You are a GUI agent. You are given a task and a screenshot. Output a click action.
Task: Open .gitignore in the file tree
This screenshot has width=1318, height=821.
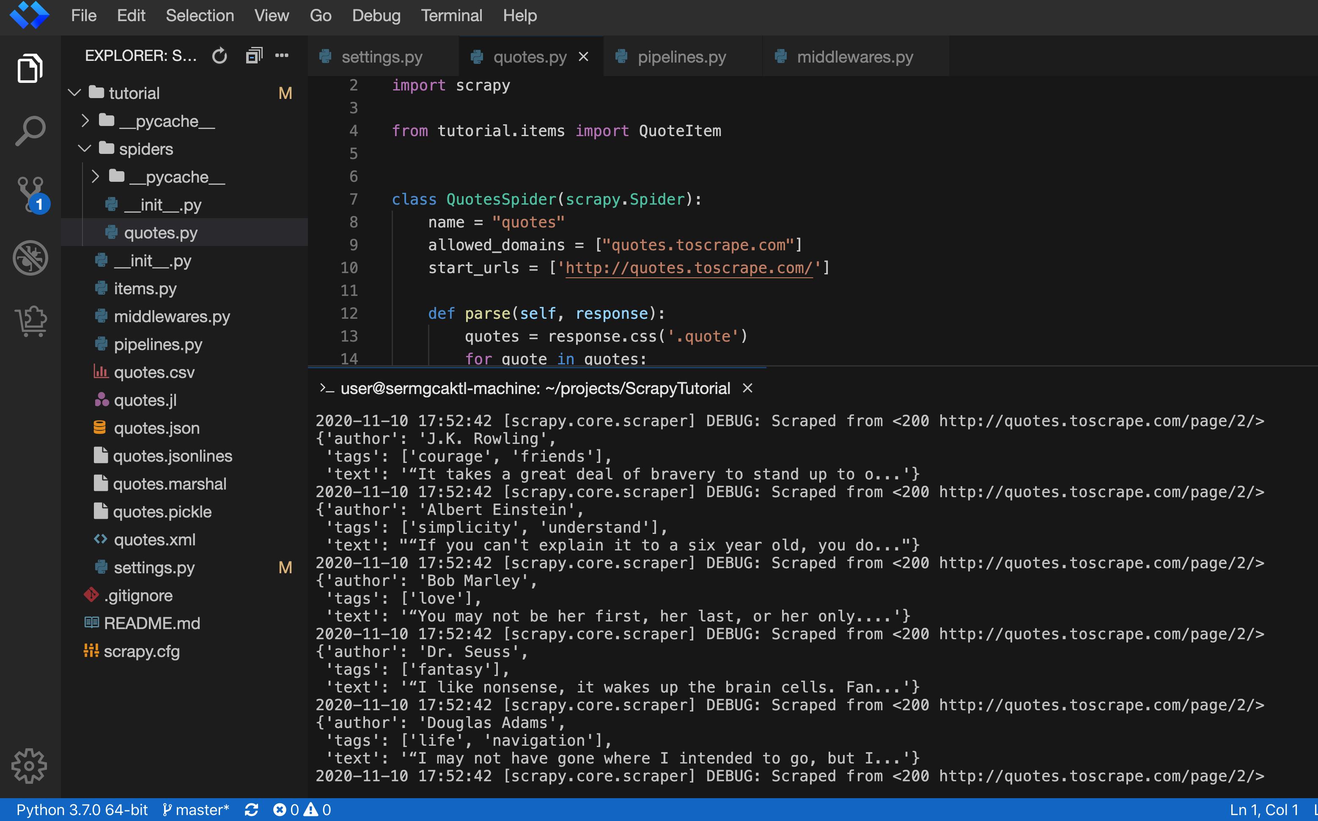coord(185,595)
